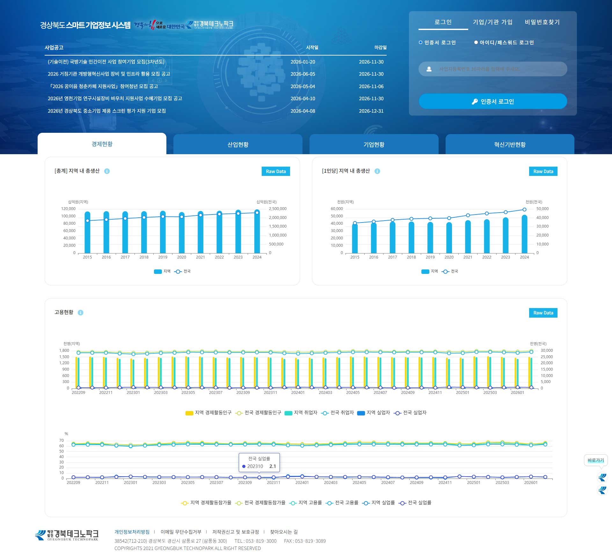Open the 로그인 tab in login panel

(x=443, y=22)
